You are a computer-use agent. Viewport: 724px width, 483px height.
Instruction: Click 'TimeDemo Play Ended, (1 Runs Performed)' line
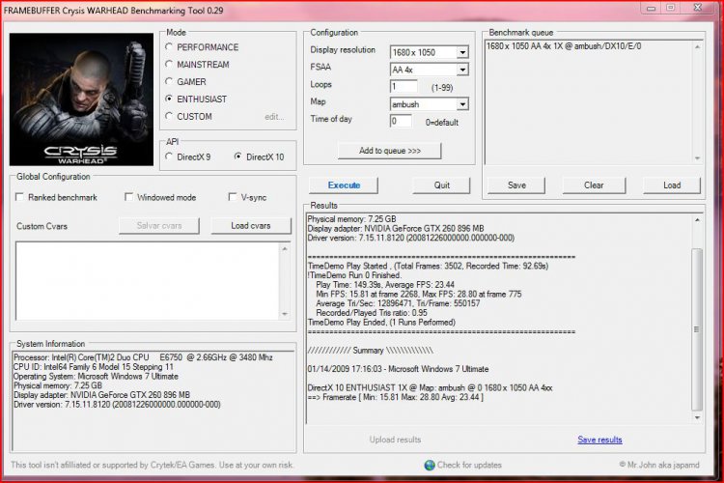pyautogui.click(x=381, y=322)
